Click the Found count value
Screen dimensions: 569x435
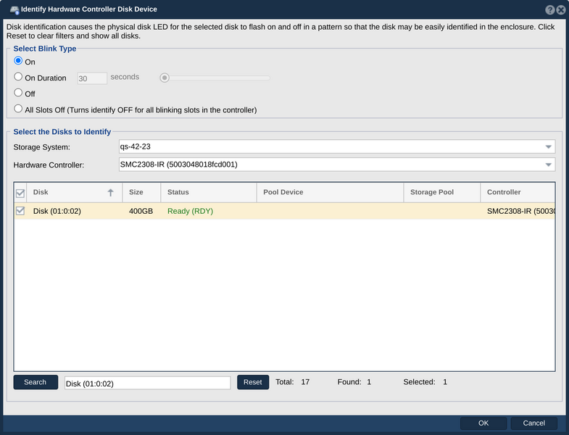[x=369, y=382]
